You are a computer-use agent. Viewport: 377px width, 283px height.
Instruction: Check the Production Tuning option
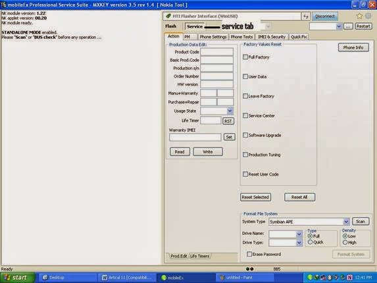(245, 155)
